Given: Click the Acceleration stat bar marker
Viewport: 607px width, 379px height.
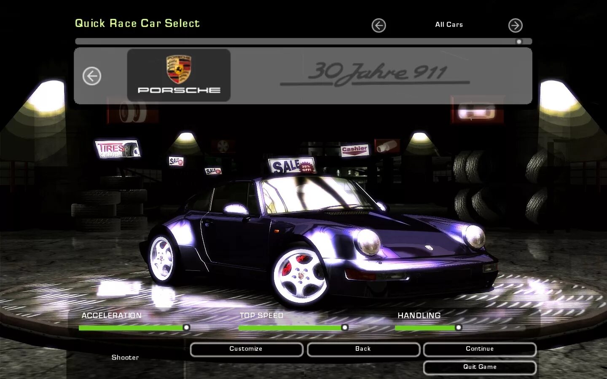Looking at the screenshot, I should click(186, 327).
